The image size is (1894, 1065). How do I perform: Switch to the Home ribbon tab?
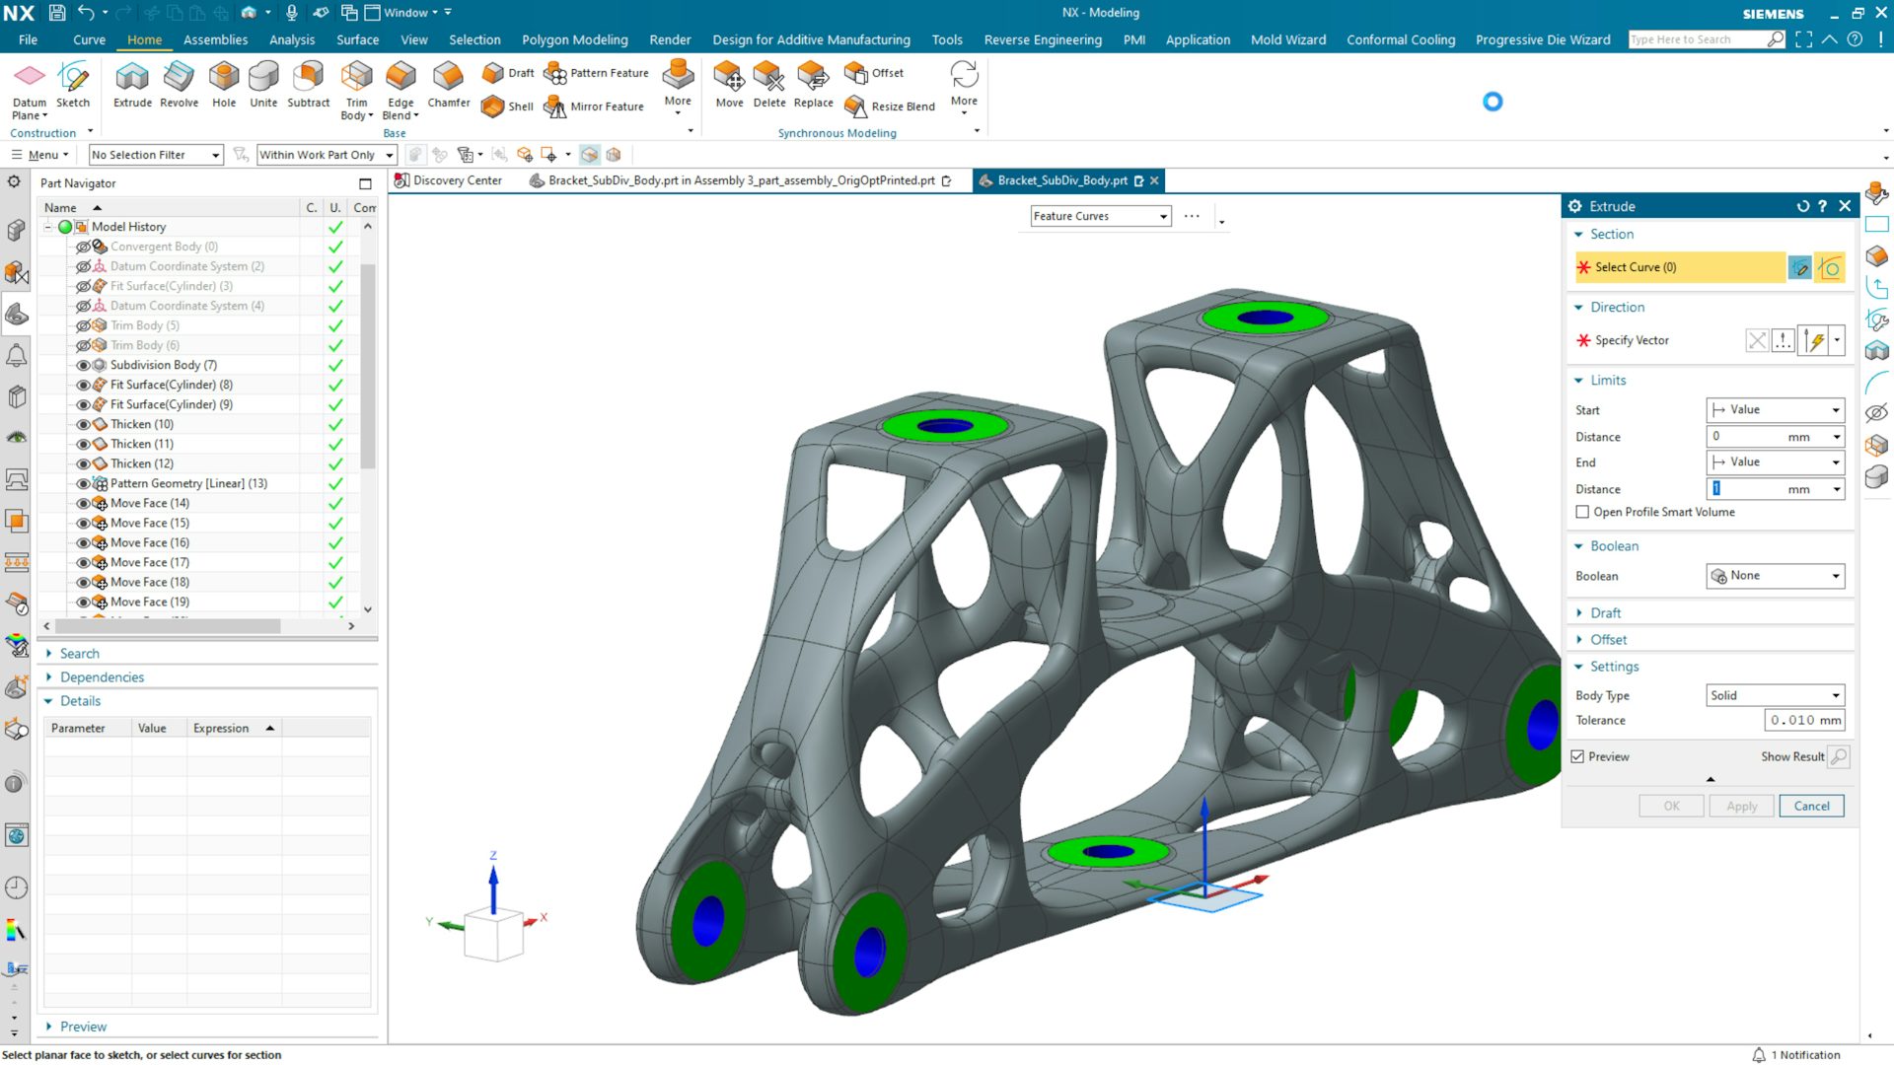tap(144, 40)
